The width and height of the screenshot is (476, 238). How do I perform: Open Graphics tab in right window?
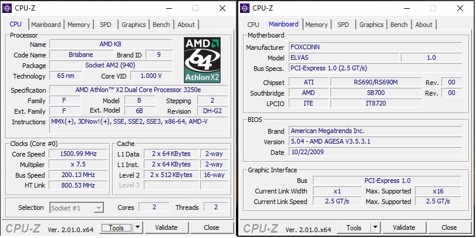tap(372, 25)
